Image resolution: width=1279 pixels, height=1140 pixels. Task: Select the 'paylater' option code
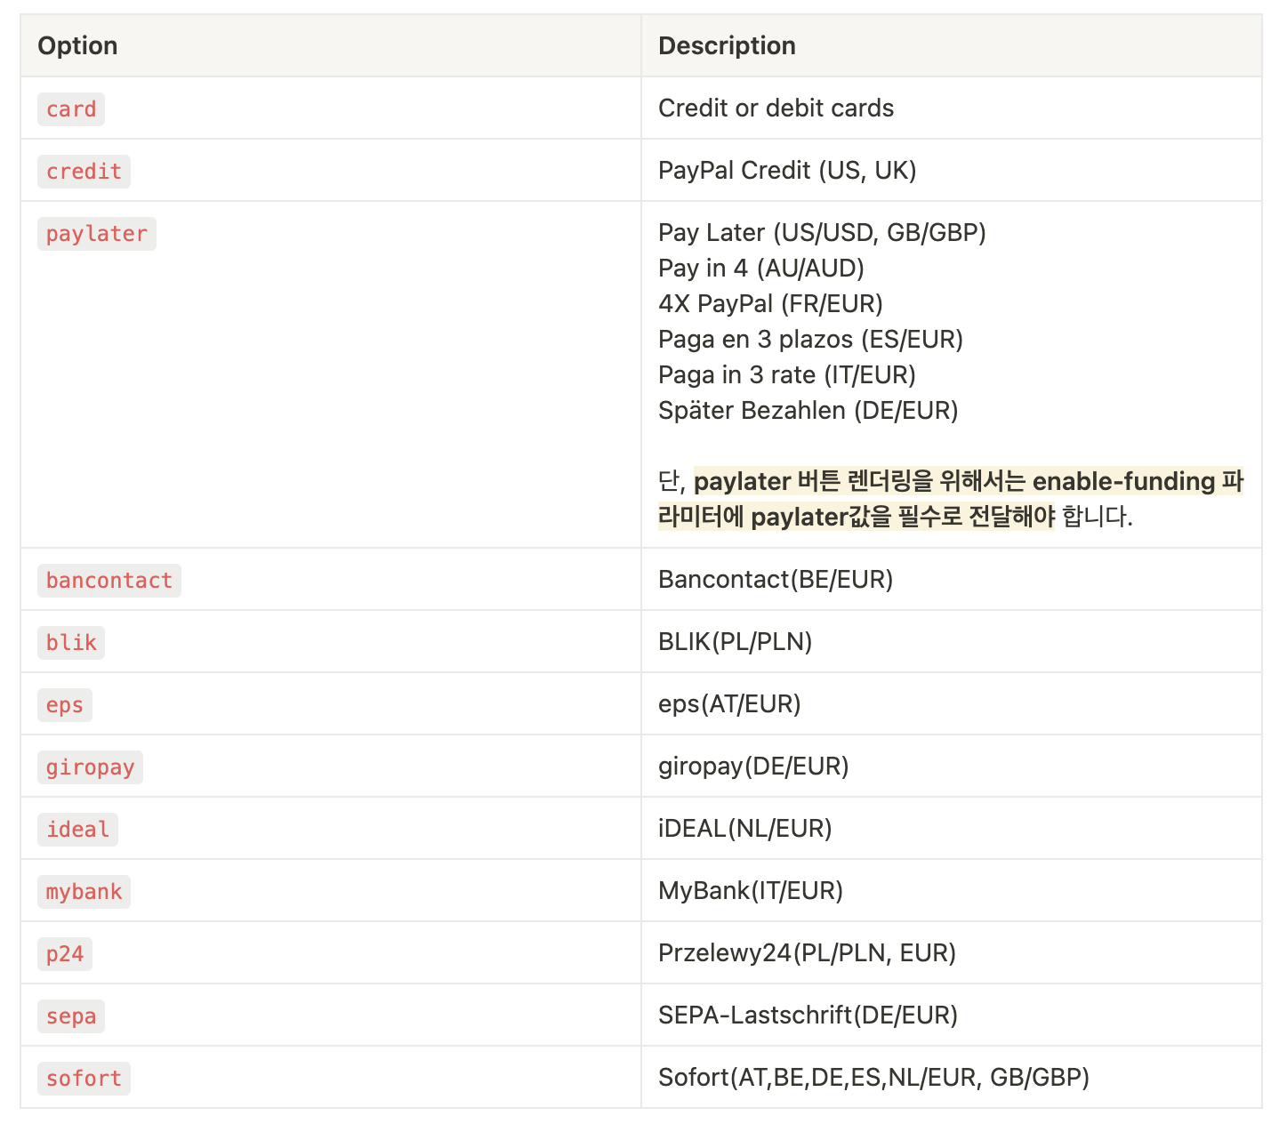97,233
